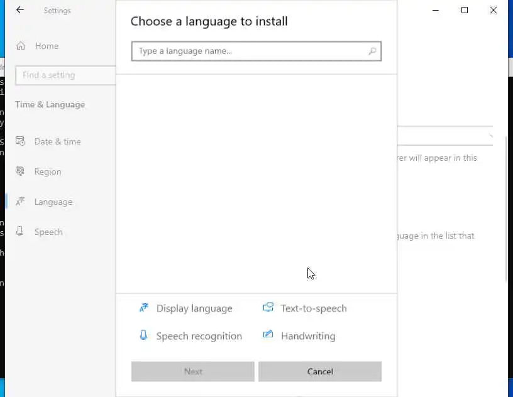Open the Home icon in the sidebar
The image size is (513, 397).
(x=21, y=46)
